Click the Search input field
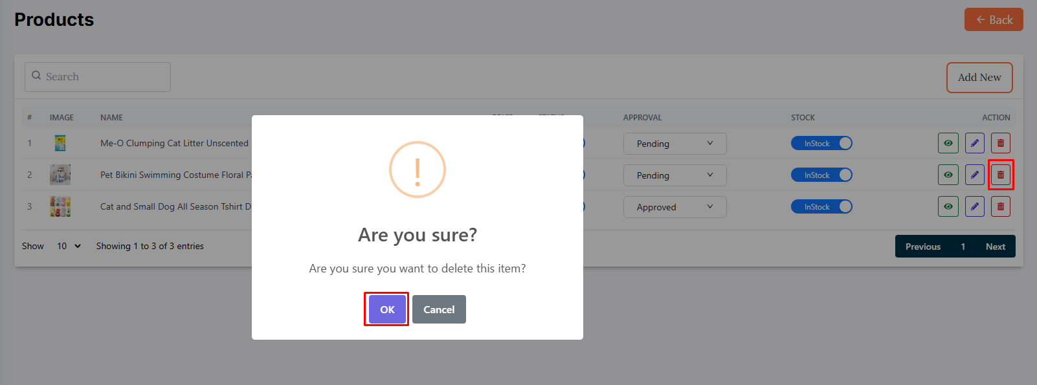 click(x=98, y=77)
